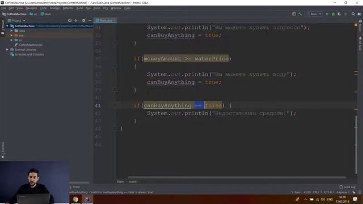Expand the .idea folder node
363x204 pixels.
point(11,31)
